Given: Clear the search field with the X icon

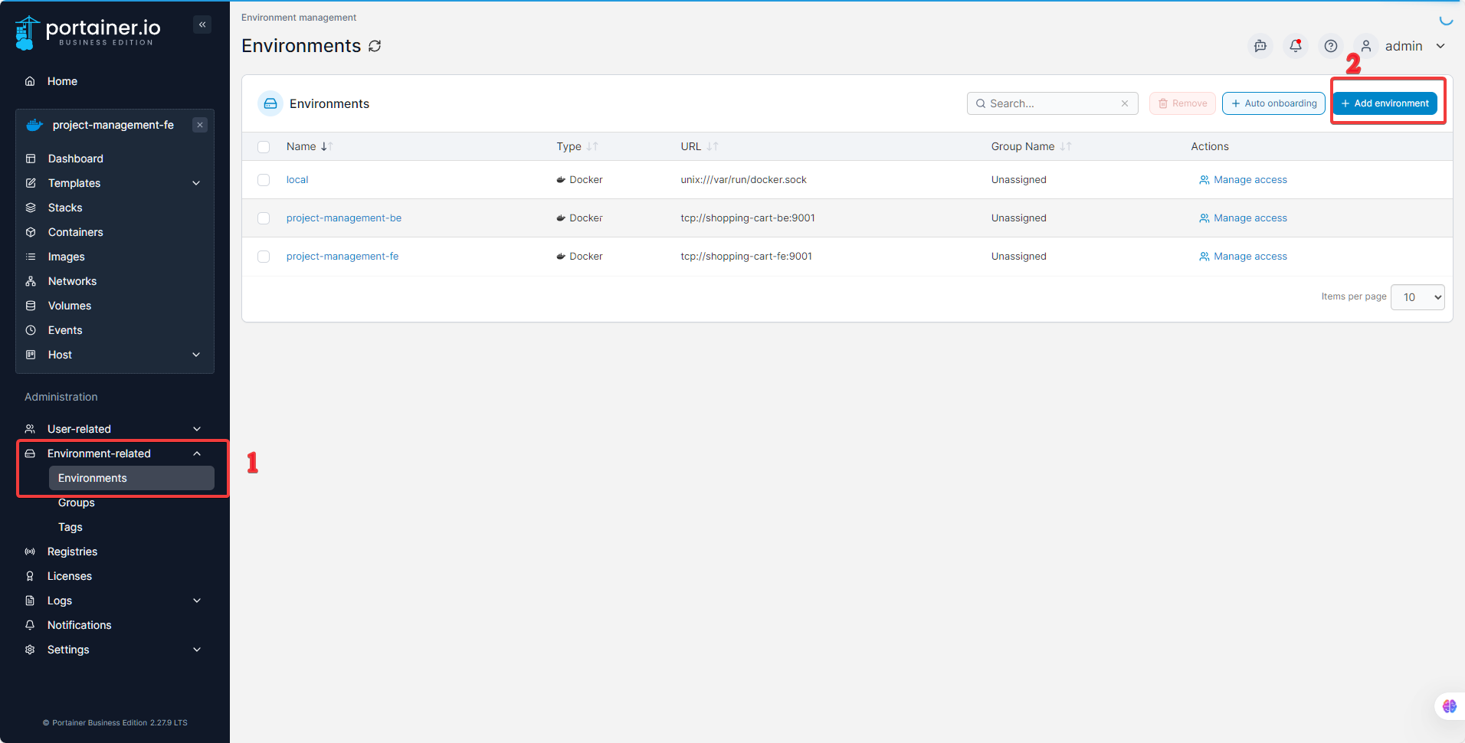Looking at the screenshot, I should coord(1125,103).
